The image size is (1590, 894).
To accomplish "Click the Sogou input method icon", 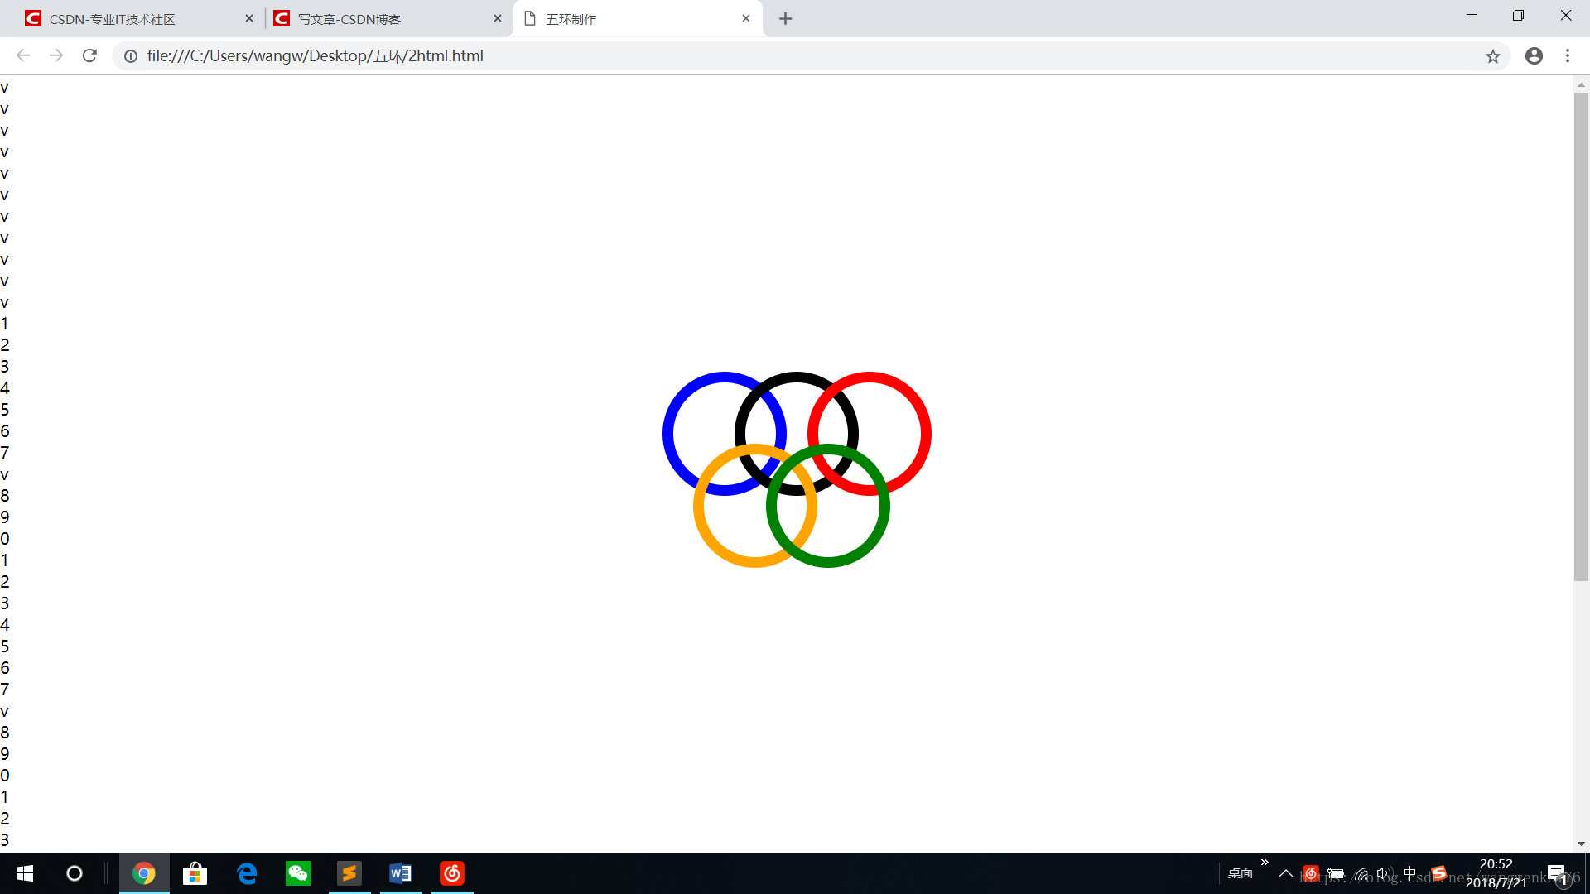I will click(1438, 873).
